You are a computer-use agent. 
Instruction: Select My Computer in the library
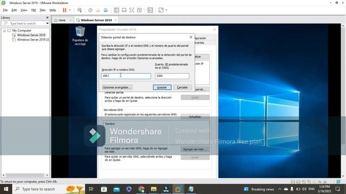[22, 31]
